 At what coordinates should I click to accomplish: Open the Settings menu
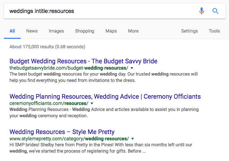coord(189,31)
